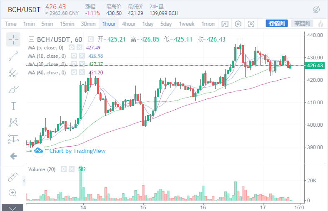Open MA (10, close, 0) settings gear

click(74, 56)
